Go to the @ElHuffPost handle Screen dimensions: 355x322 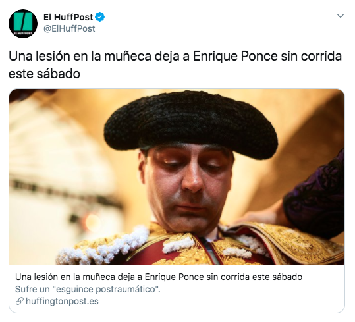click(69, 29)
